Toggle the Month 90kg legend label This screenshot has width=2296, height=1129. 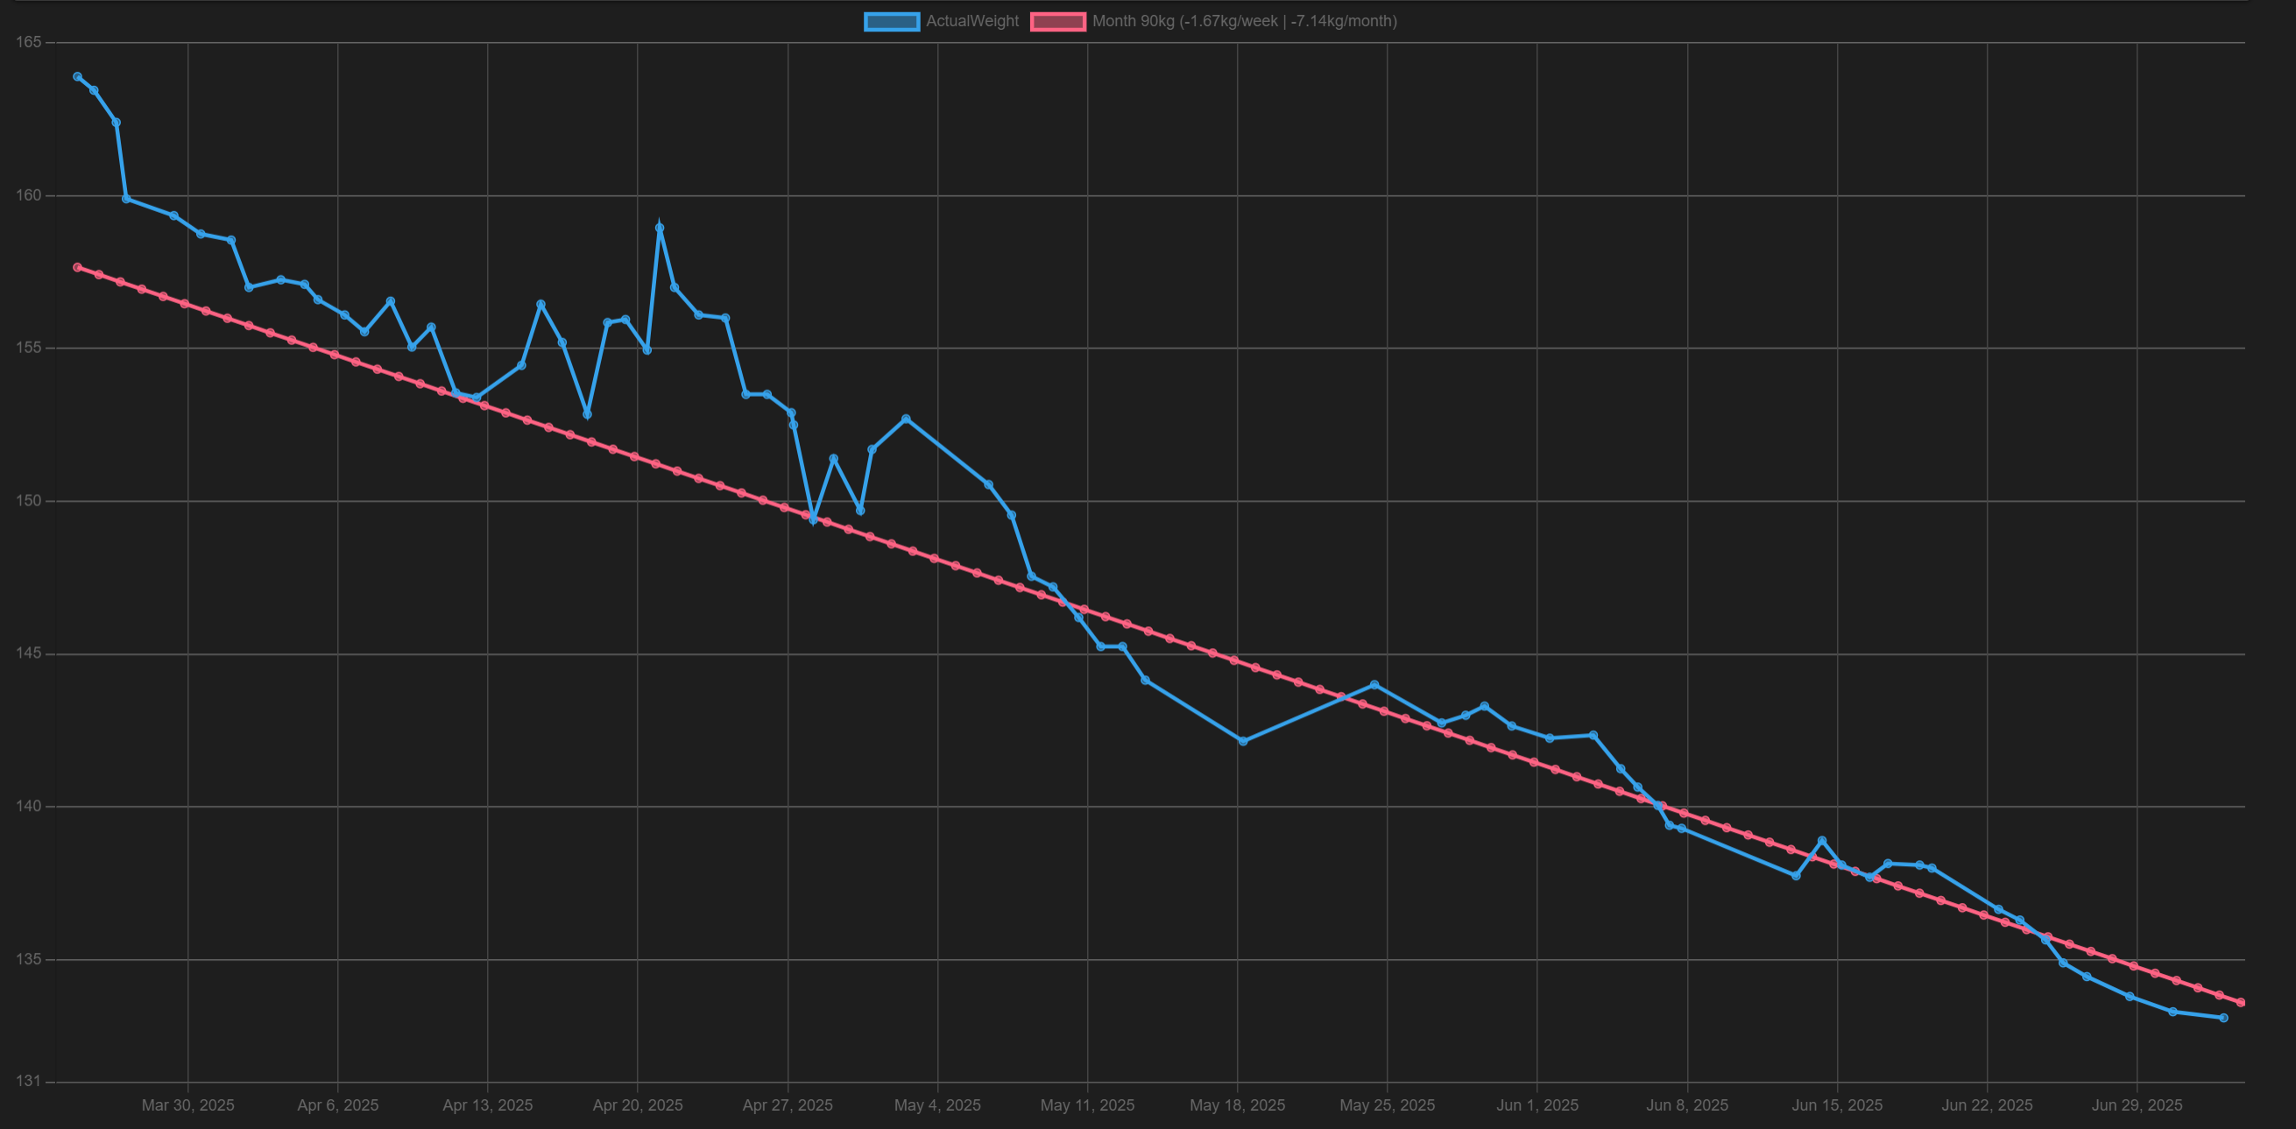[1244, 21]
